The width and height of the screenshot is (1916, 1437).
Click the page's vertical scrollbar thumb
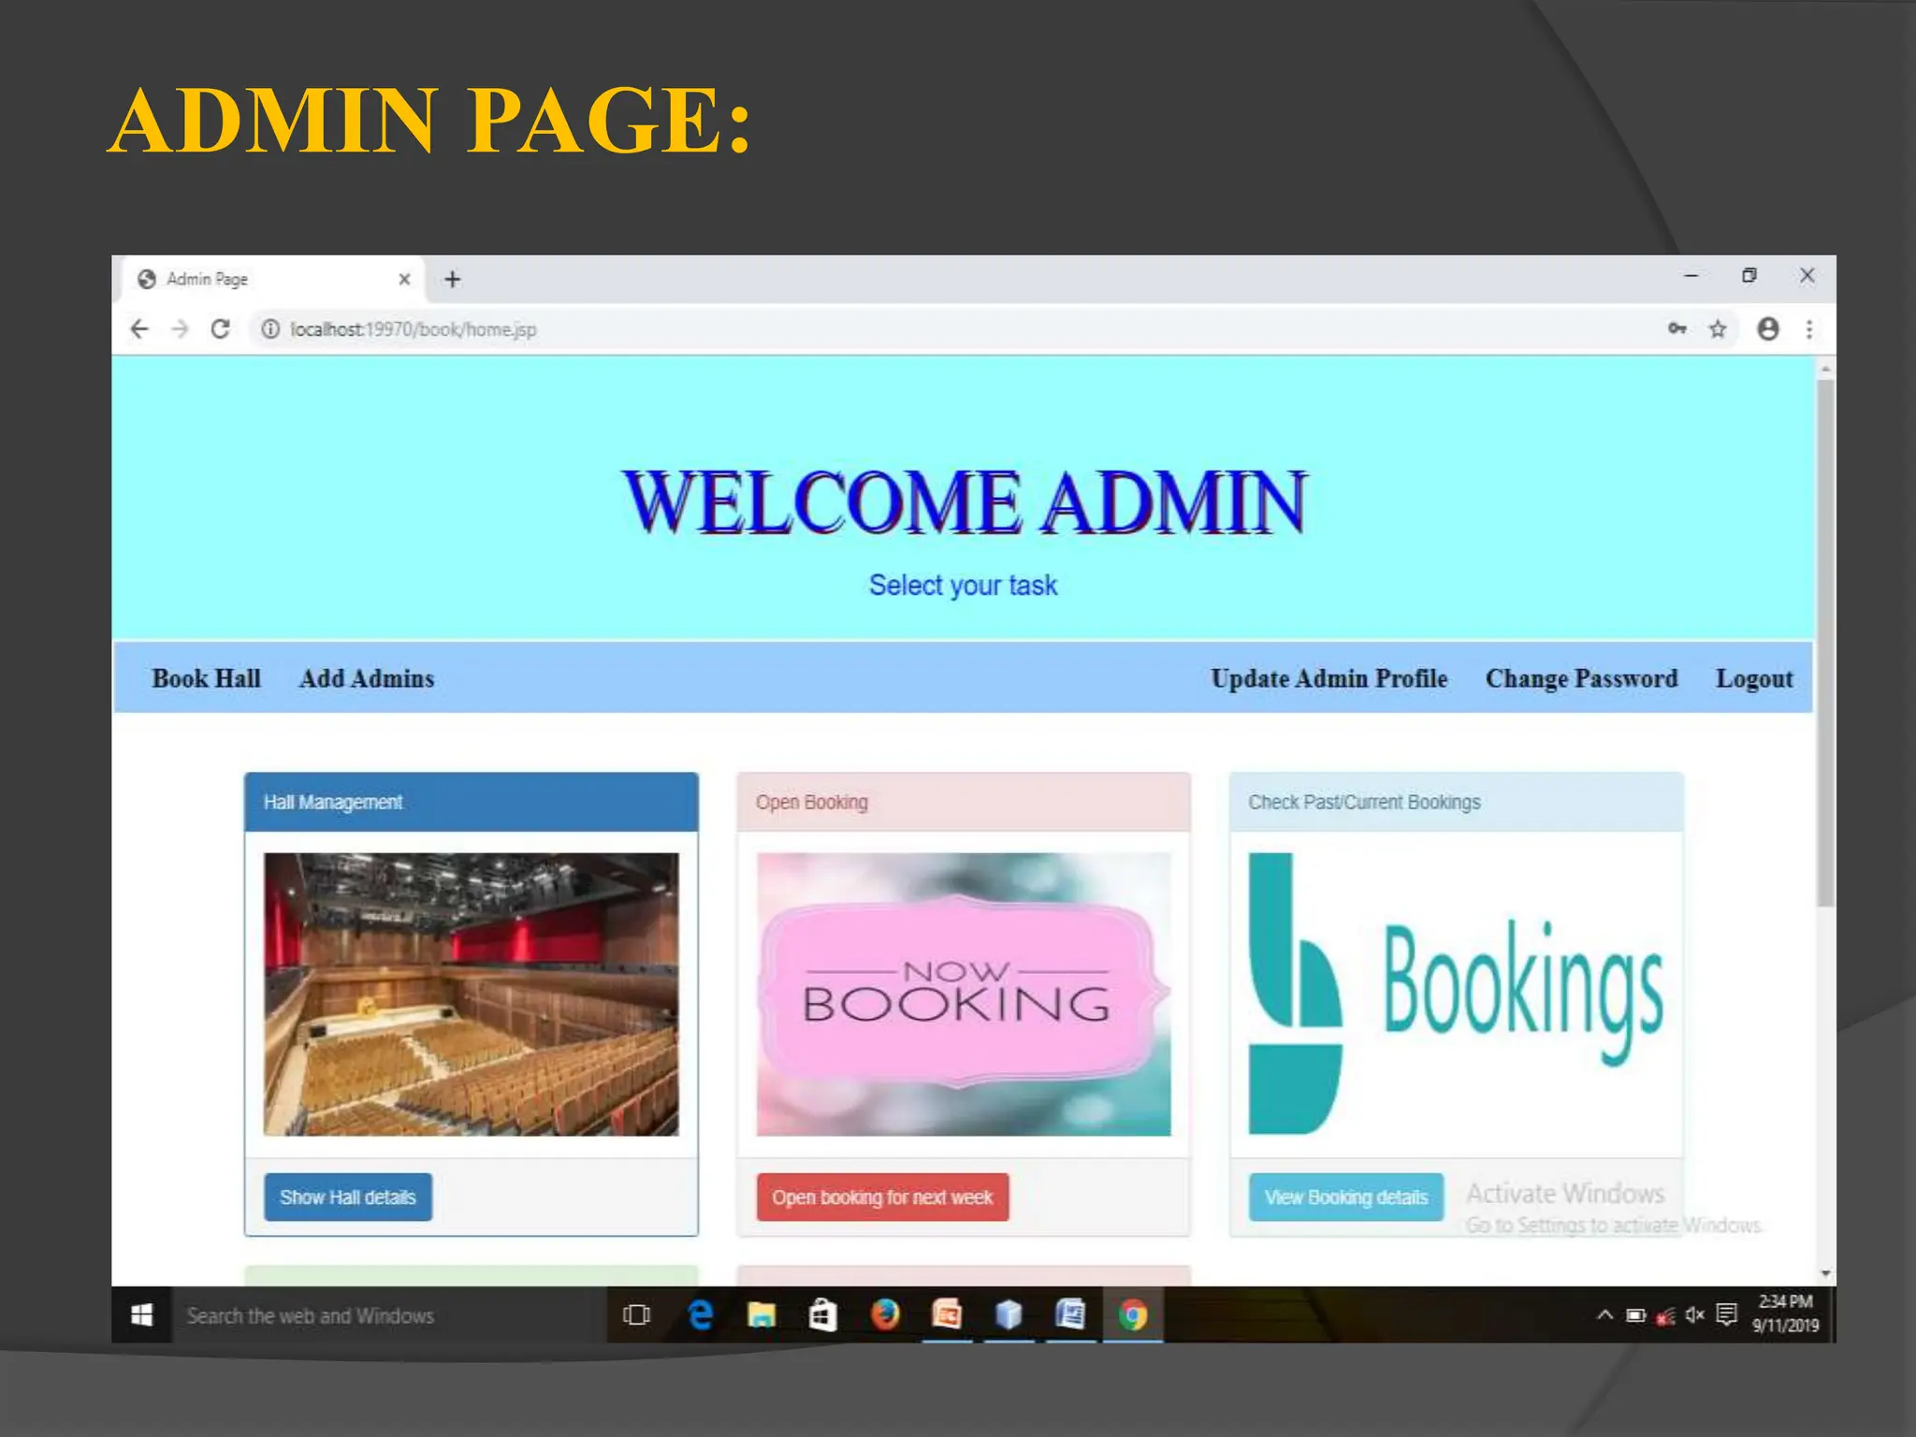click(1825, 642)
